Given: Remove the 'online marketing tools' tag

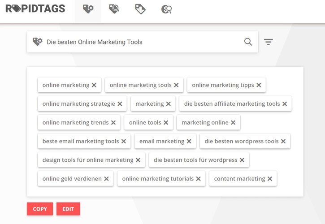Looking at the screenshot, I should (176, 85).
